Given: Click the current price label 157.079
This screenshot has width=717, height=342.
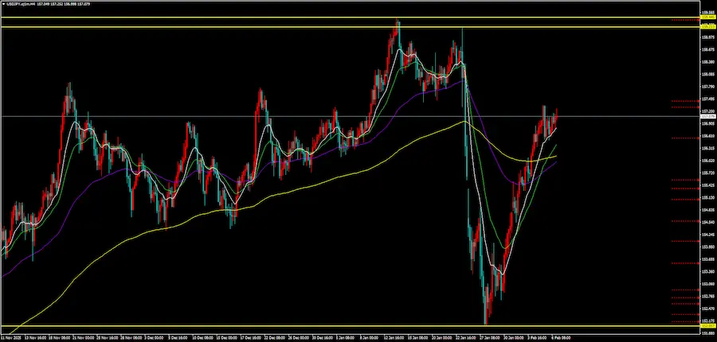Looking at the screenshot, I should [x=707, y=117].
